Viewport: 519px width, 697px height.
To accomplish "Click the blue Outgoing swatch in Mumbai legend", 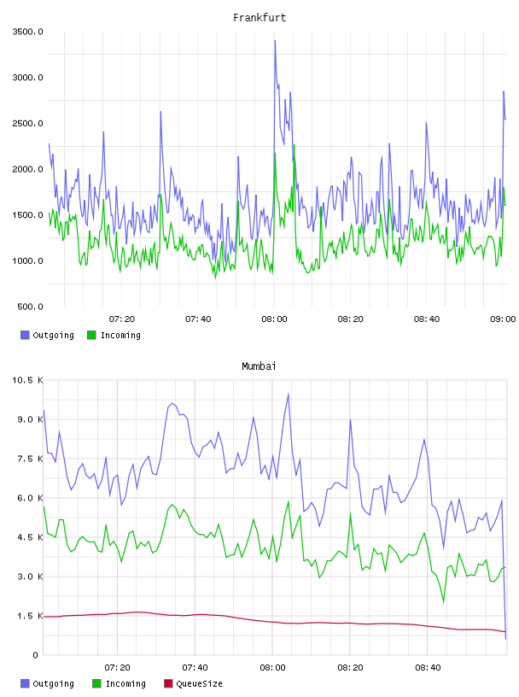I will [x=25, y=683].
